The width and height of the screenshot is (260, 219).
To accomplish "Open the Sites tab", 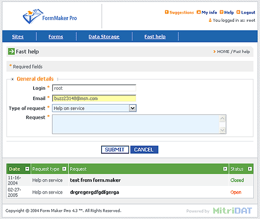I will [x=18, y=36].
